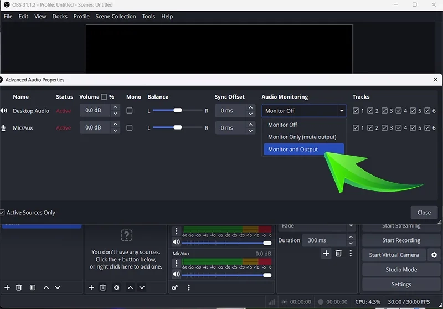Viewport: 443px width, 309px height.
Task: Adjust the Desktop Audio balance slider
Action: click(177, 111)
